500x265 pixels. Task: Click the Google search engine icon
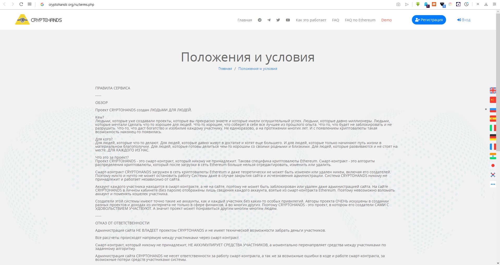pyautogui.click(x=42, y=4)
